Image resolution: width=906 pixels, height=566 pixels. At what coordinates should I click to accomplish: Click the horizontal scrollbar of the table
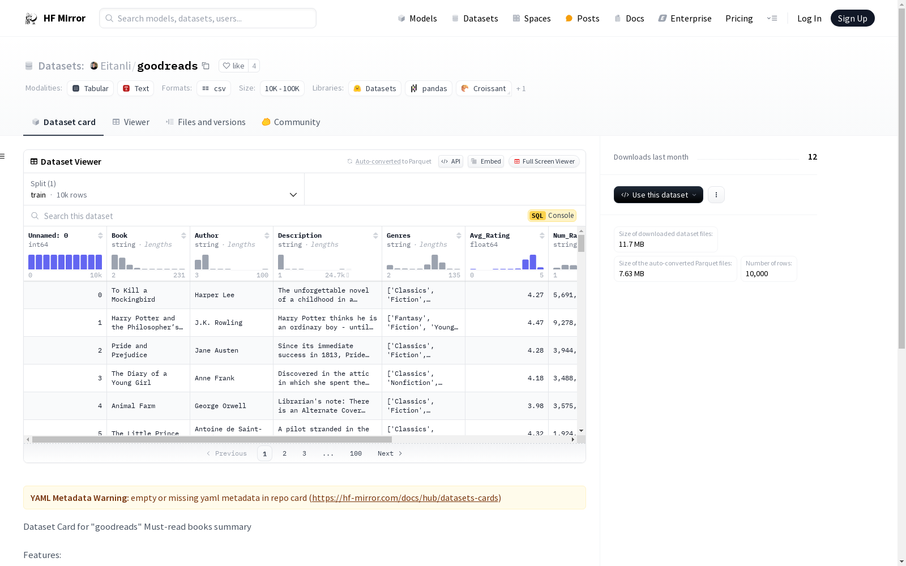tap(212, 439)
